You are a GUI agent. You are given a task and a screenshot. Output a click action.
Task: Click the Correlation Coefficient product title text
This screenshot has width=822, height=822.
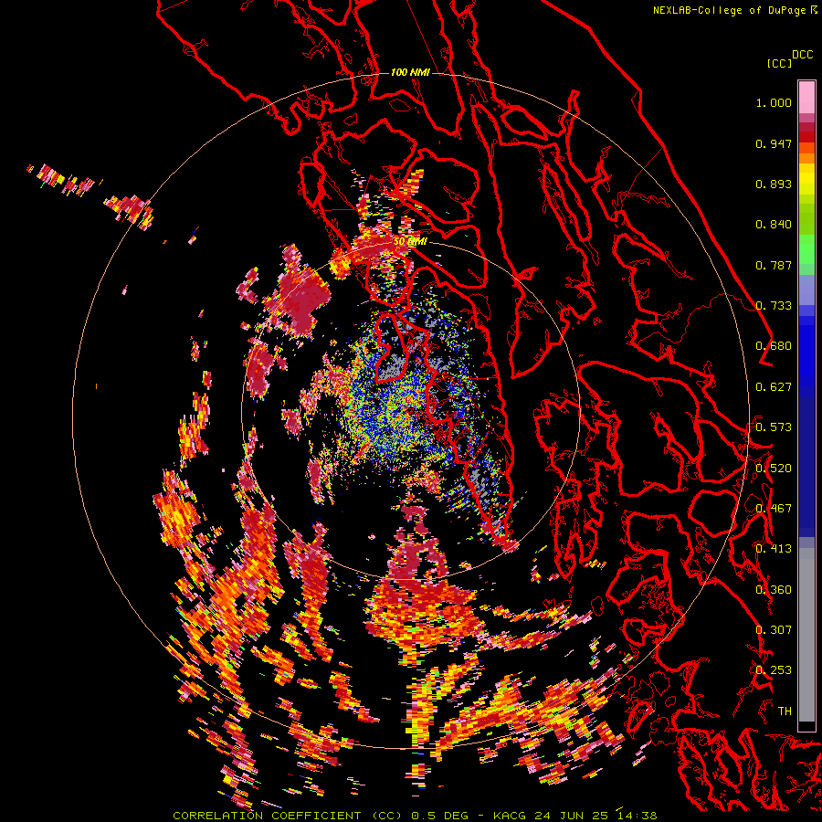pyautogui.click(x=287, y=816)
